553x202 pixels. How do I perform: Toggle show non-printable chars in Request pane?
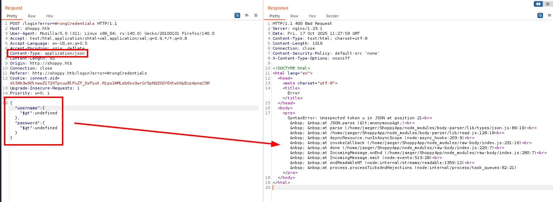(247, 15)
